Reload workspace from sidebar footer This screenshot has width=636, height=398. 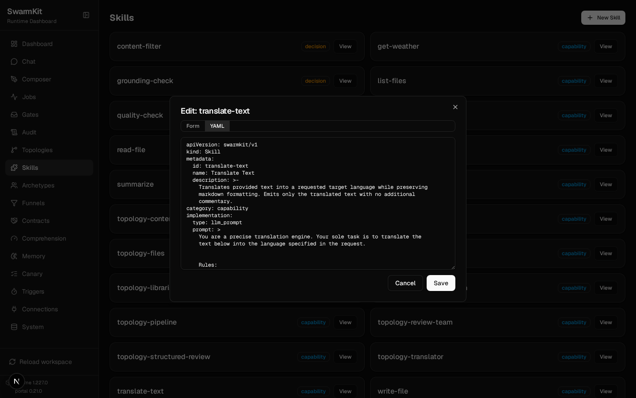pos(49,362)
